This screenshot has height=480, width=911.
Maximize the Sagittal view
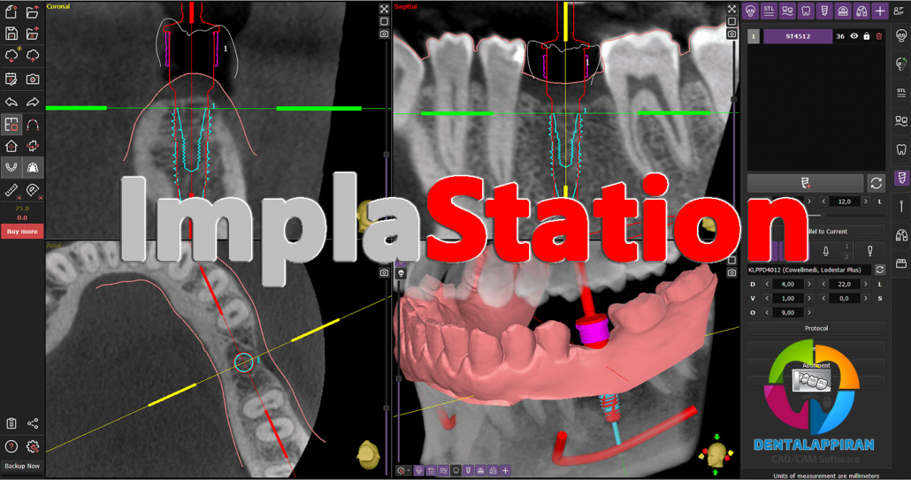[x=731, y=9]
